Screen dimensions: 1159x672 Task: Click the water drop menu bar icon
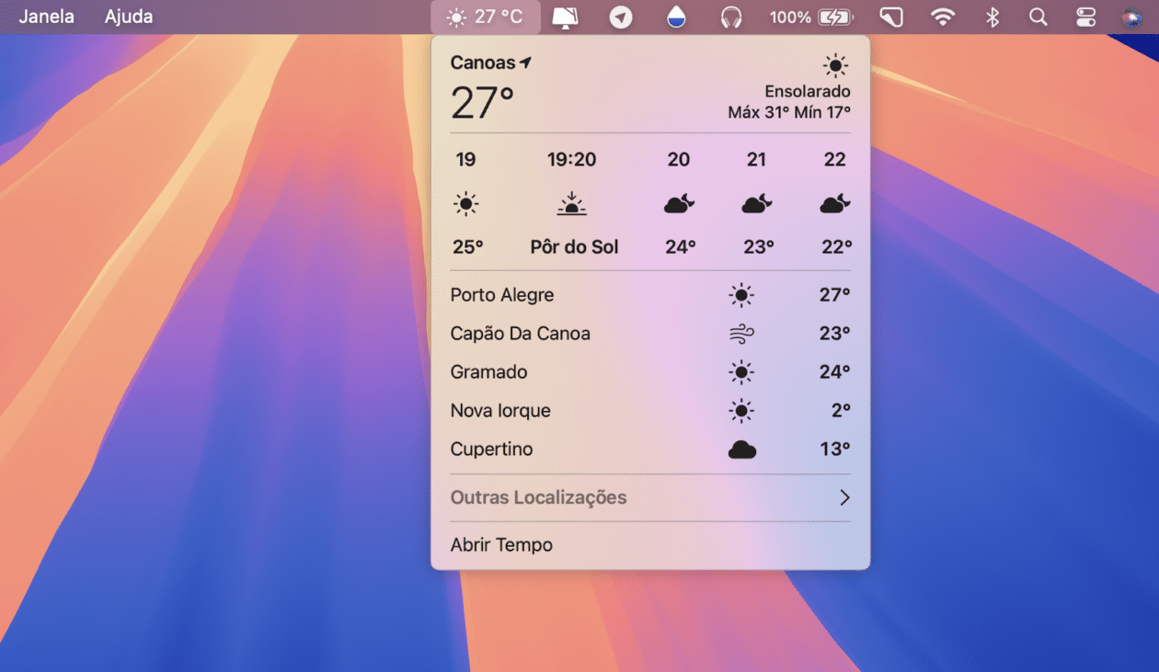[676, 16]
